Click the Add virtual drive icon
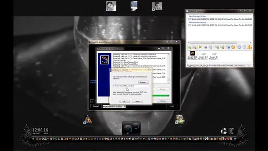Image resolution: width=268 pixels, height=151 pixels. click(x=217, y=47)
